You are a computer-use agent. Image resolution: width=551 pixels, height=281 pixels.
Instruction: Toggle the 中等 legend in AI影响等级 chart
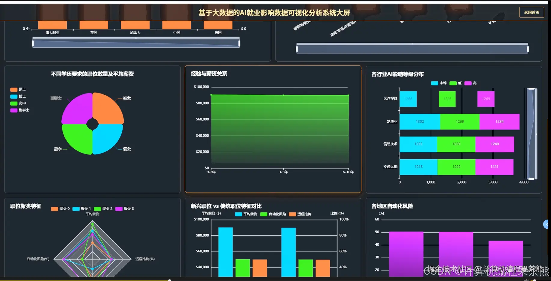coord(439,83)
